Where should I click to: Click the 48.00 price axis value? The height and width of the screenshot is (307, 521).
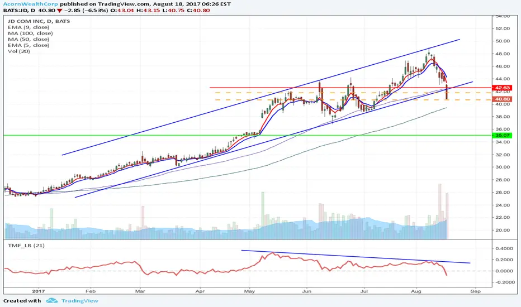click(x=503, y=54)
